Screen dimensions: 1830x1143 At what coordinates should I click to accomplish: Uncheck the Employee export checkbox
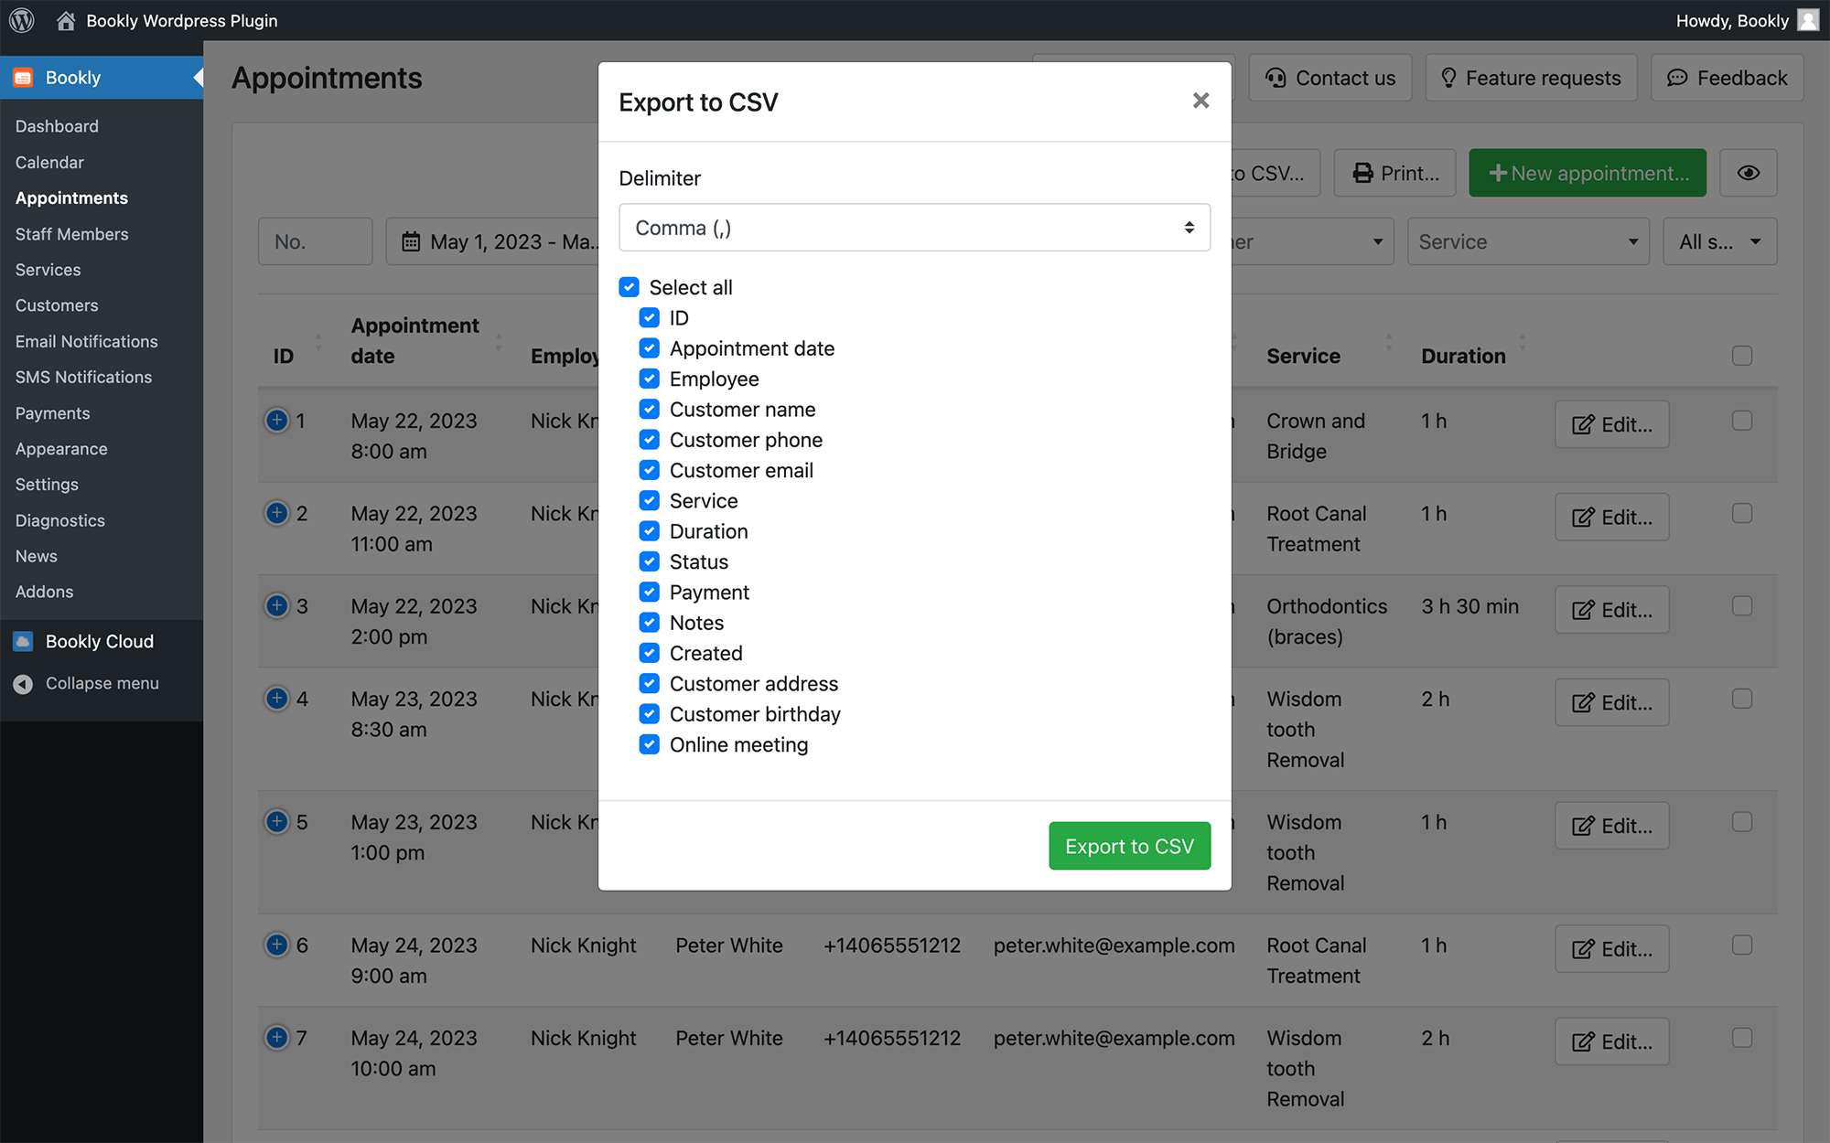click(649, 379)
